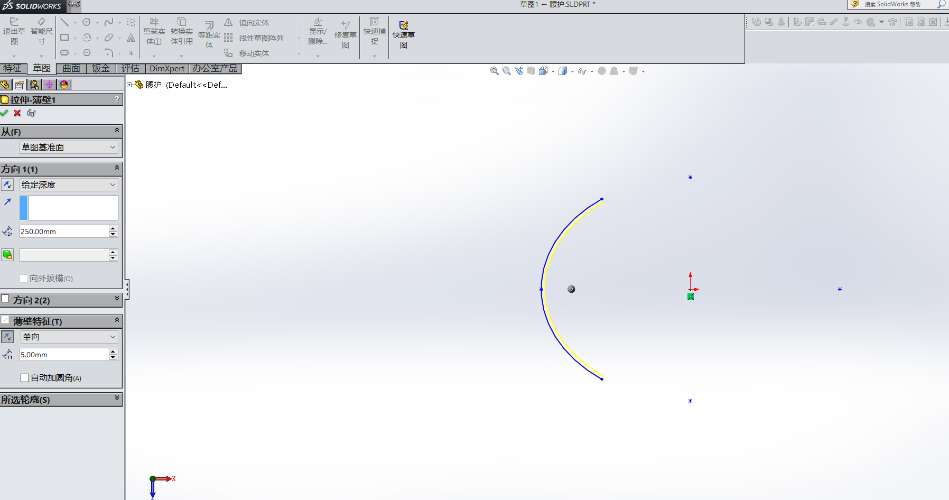This screenshot has width=949, height=500.
Task: Click the depth field showing 250.00mm
Action: pos(64,232)
